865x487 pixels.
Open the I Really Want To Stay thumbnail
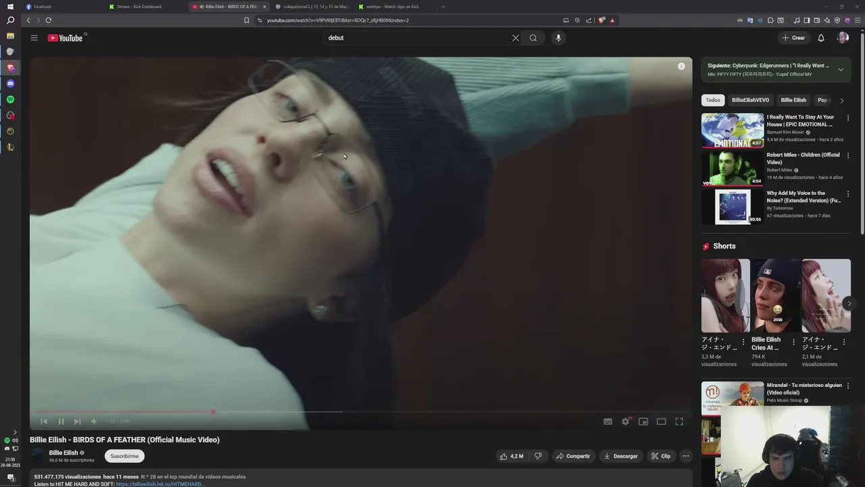click(x=733, y=130)
